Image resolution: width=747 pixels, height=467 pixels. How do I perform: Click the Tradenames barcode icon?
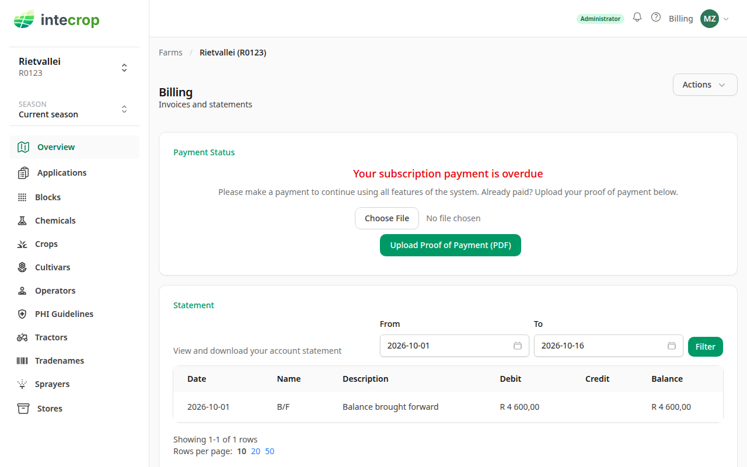click(22, 361)
